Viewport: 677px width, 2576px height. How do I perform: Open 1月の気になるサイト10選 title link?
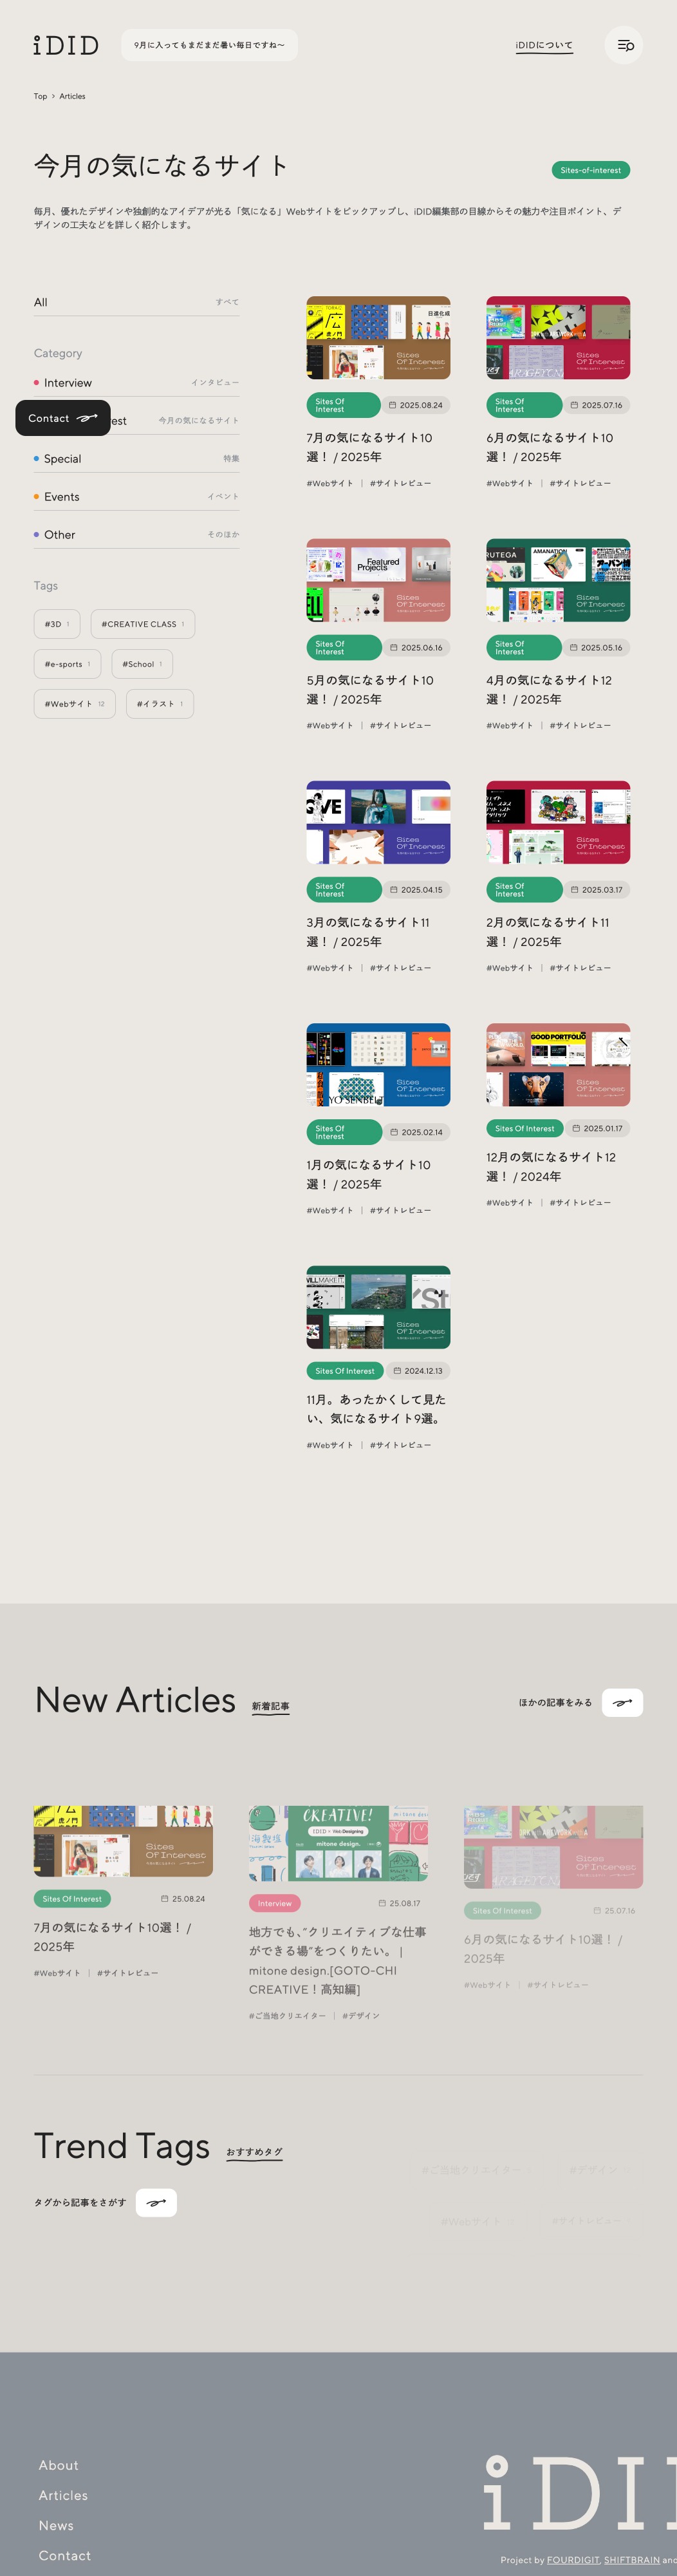click(368, 1174)
